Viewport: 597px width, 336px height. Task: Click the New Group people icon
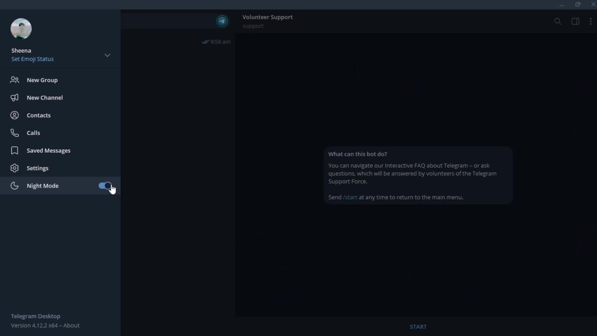point(15,80)
